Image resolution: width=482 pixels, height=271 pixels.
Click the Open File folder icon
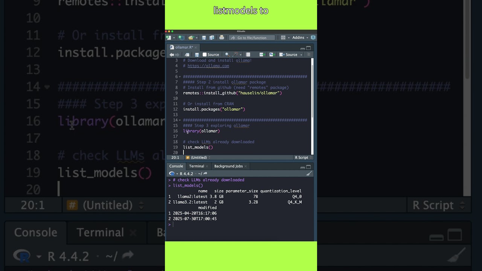(191, 38)
